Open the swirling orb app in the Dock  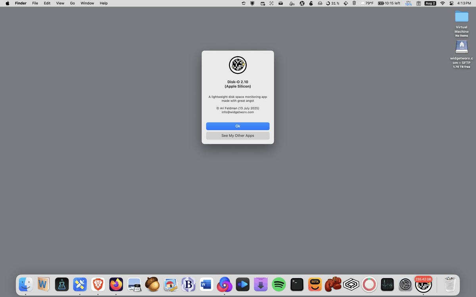tap(225, 284)
